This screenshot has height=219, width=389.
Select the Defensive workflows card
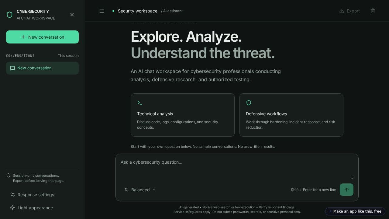(291, 115)
